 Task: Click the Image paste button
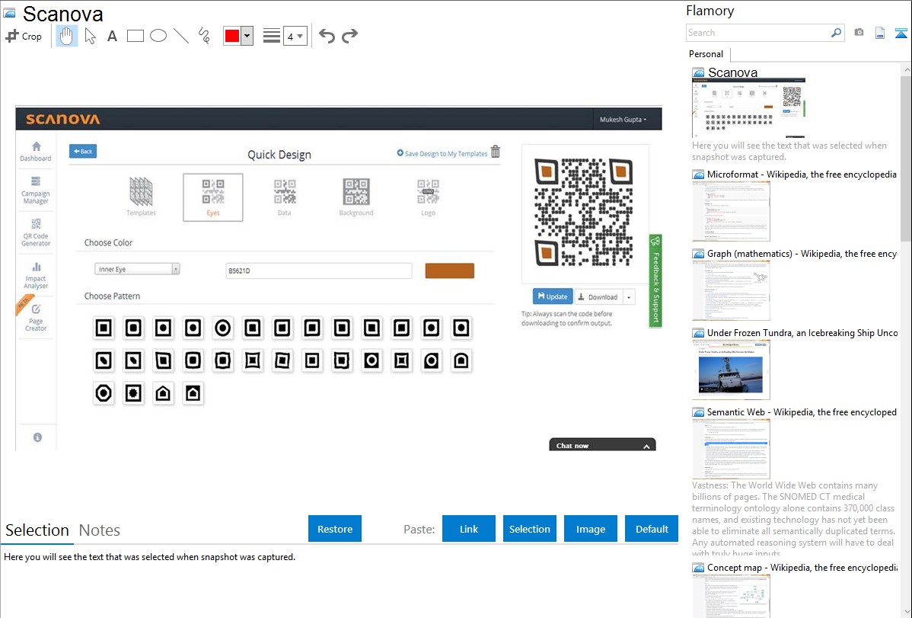click(590, 529)
